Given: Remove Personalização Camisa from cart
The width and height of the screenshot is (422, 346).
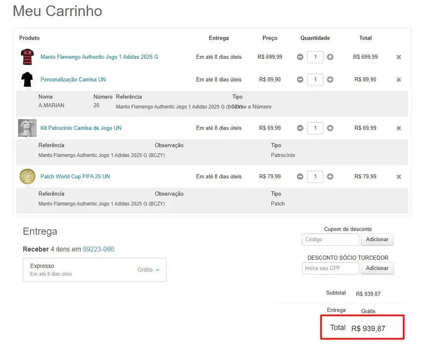Looking at the screenshot, I should pos(399,80).
